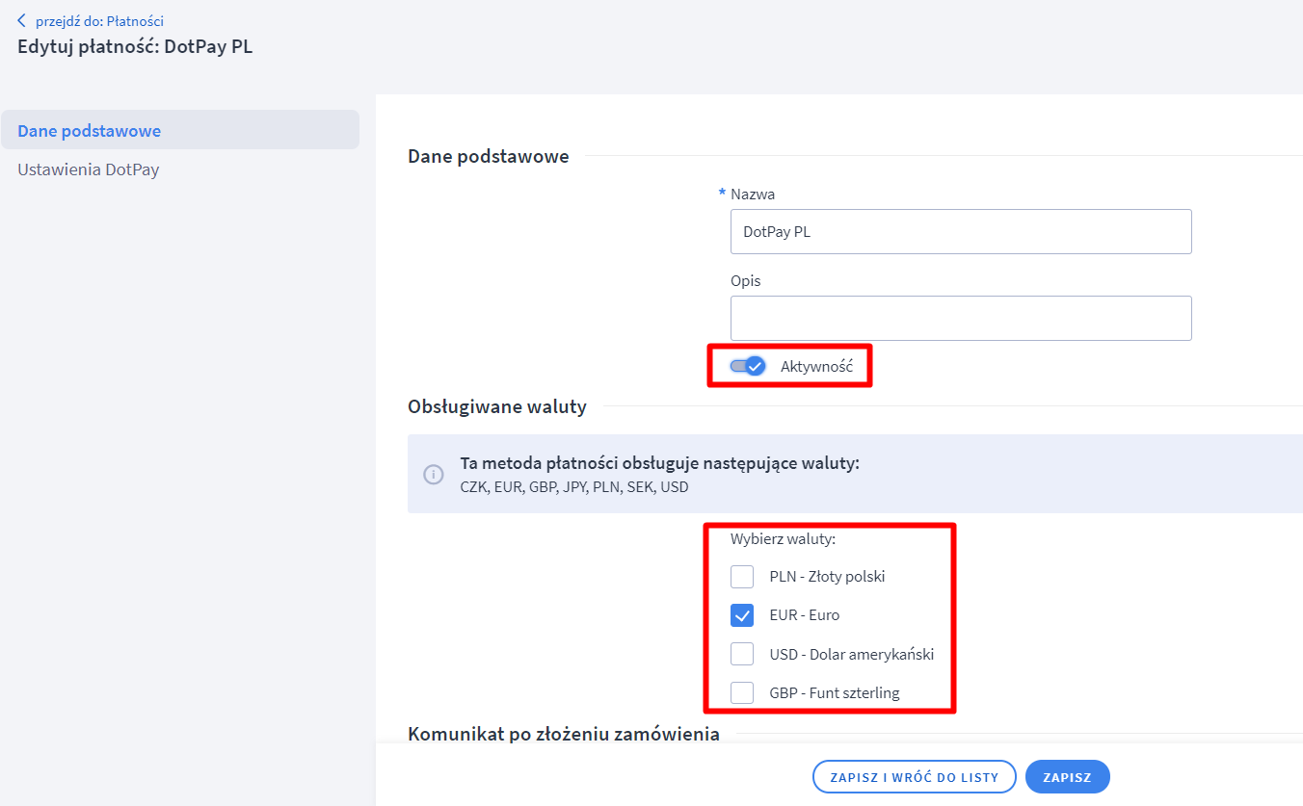The height and width of the screenshot is (806, 1303).
Task: Click the supported currencies list CZK, EUR, GBP
Action: [574, 487]
